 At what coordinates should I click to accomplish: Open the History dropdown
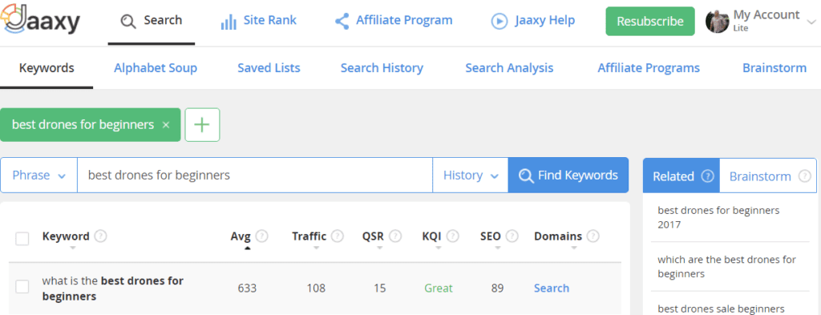pyautogui.click(x=470, y=176)
